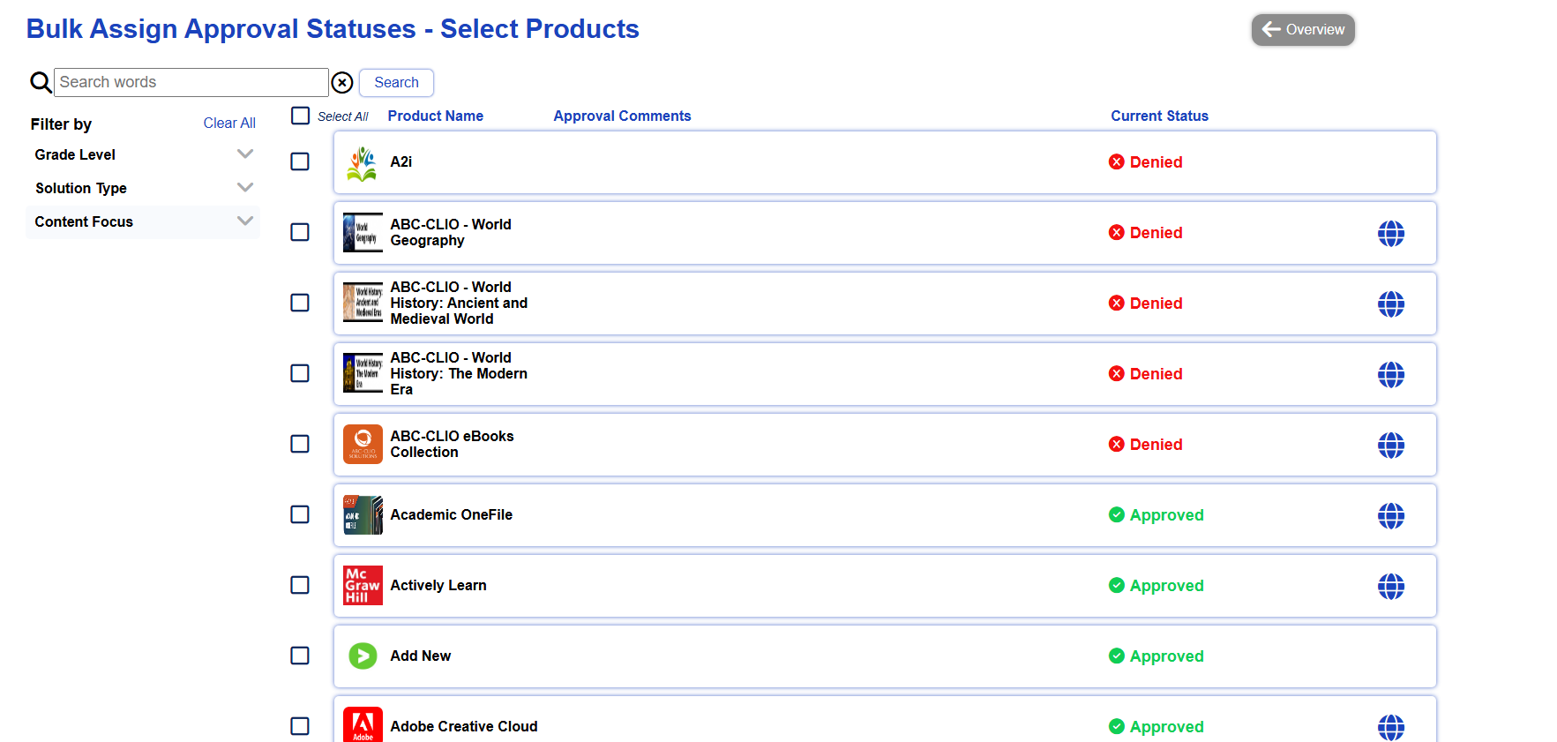Open globe icon for ABC-CLIO World Geography

coord(1391,233)
